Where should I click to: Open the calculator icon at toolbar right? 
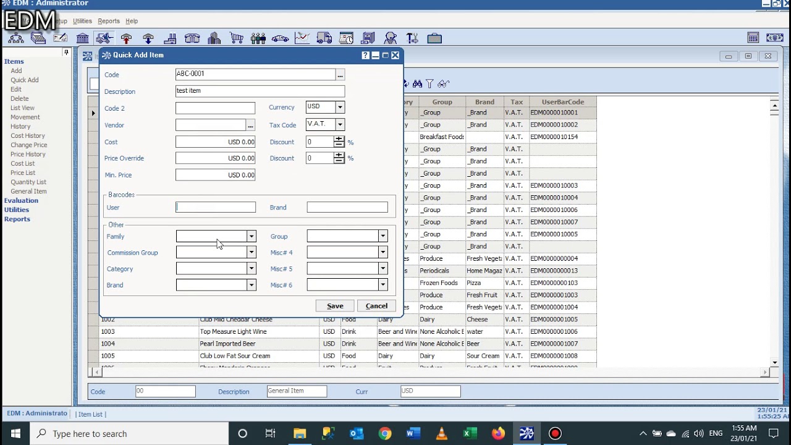(753, 38)
